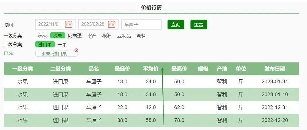
Task: Click the 查询 query button
Action: pos(176,24)
